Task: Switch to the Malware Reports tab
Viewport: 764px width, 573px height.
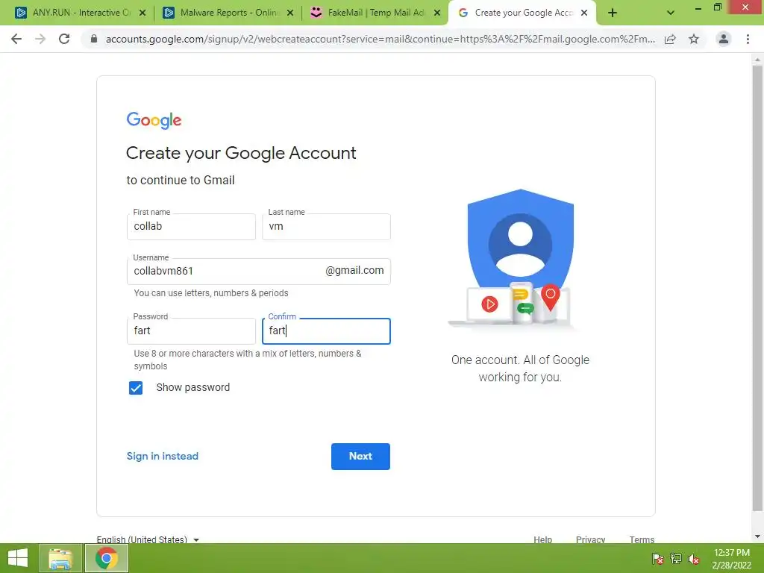Action: (228, 13)
